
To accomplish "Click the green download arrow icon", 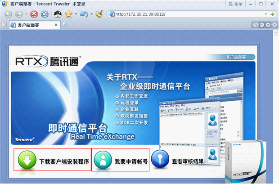I will (x=27, y=160).
